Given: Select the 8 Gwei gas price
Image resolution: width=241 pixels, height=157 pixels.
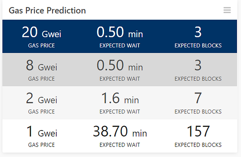Looking at the screenshot, I should click(41, 65).
